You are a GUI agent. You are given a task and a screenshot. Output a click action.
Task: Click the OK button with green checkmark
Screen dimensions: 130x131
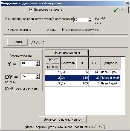[x=118, y=10]
